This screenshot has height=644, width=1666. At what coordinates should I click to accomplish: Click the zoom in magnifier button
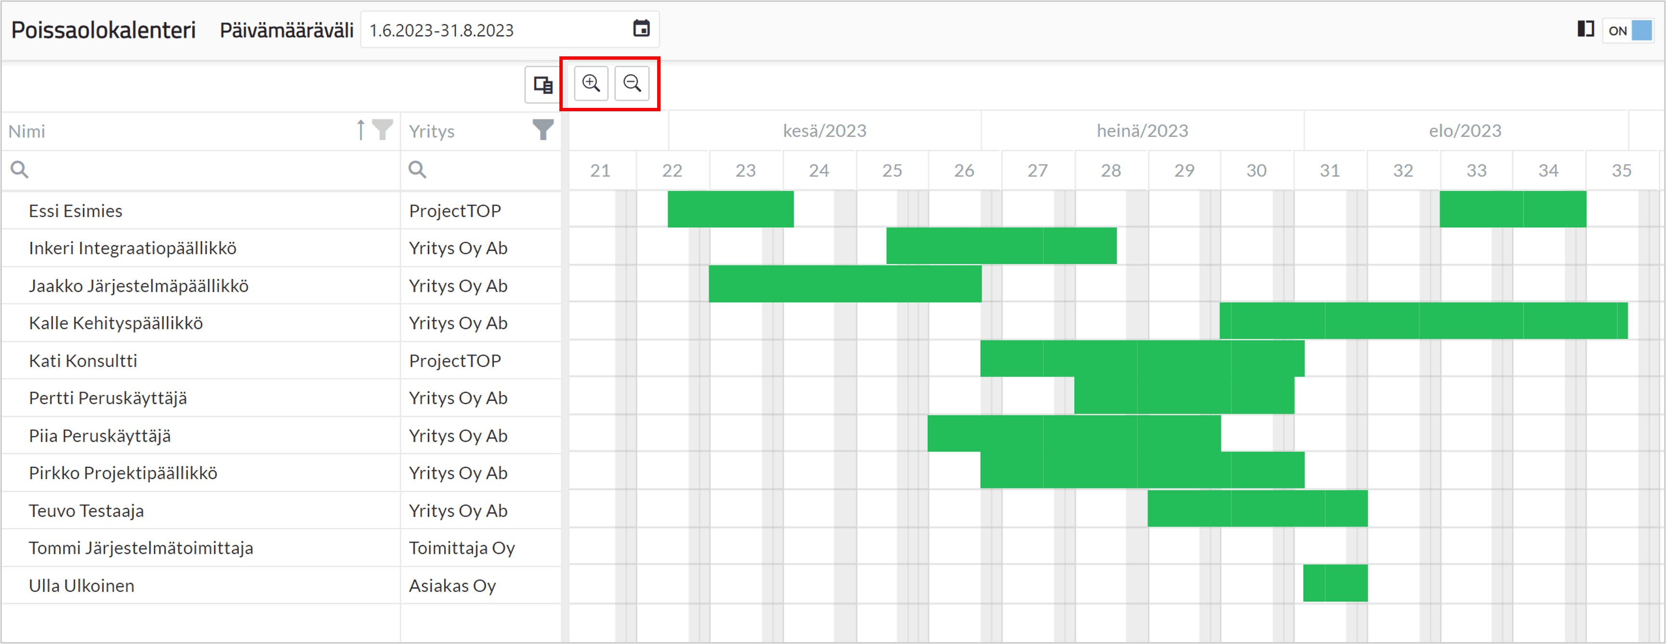tap(591, 84)
